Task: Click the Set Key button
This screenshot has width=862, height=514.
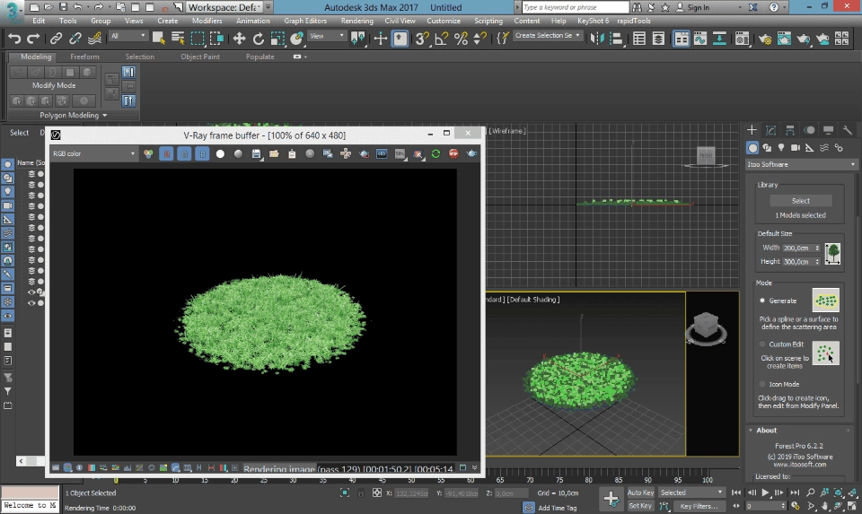Action: 640,506
